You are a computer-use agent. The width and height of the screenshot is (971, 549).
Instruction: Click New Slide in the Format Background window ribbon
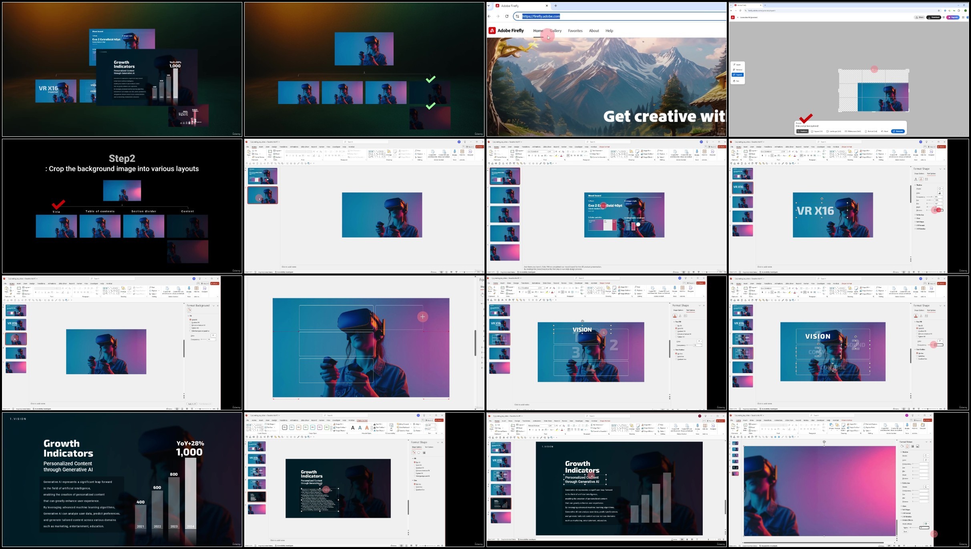point(19,290)
